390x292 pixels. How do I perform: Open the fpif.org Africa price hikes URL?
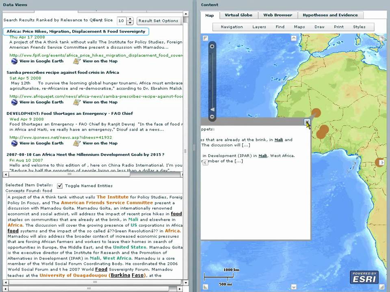tap(96, 56)
